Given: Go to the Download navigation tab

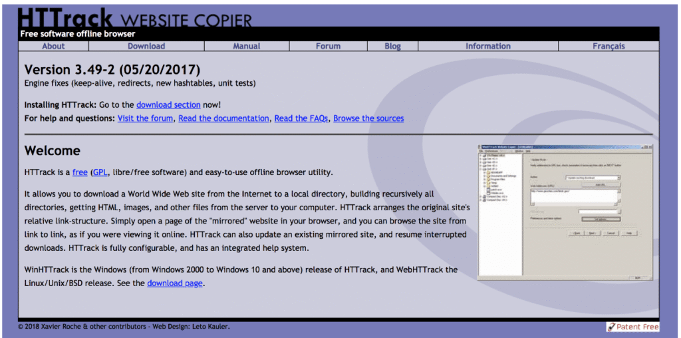Looking at the screenshot, I should [146, 46].
